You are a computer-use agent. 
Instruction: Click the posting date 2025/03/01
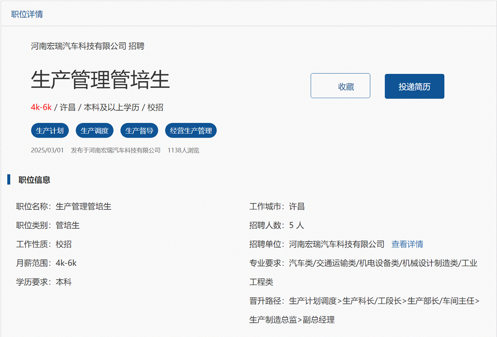(47, 150)
